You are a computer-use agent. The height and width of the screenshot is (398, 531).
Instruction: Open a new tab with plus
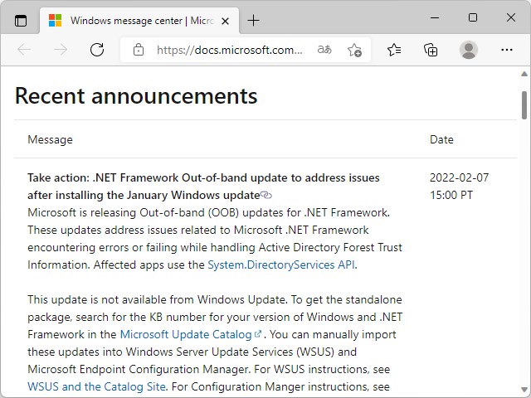coord(254,20)
